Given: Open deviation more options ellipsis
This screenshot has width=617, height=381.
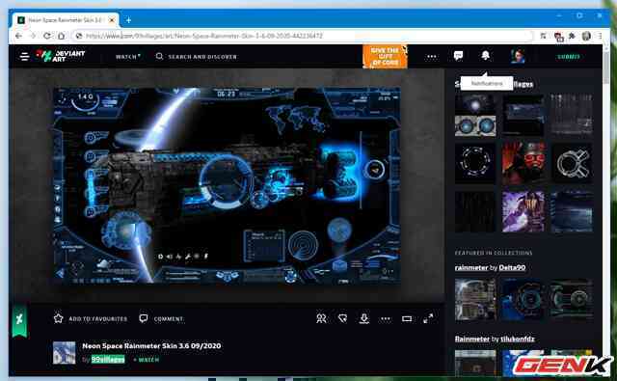Looking at the screenshot, I should pyautogui.click(x=386, y=319).
